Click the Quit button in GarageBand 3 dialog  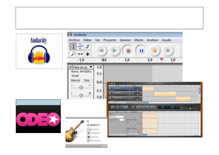(104, 146)
